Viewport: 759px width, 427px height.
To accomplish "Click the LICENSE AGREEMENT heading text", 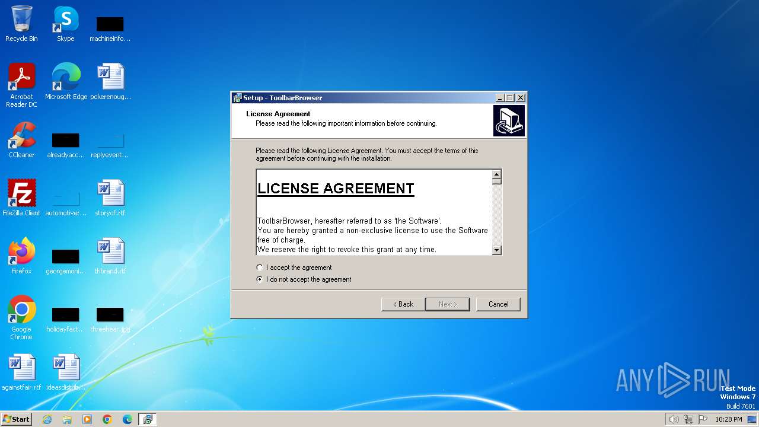I will coord(336,189).
